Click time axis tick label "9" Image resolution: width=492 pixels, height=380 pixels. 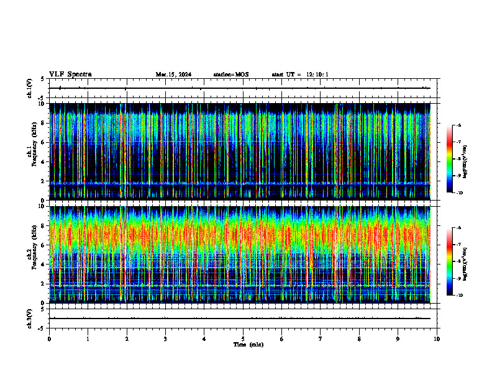398,339
